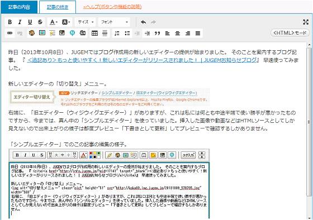This screenshot has height=220, width=313.
Task: Start a bulleted list
Action: pyautogui.click(x=127, y=33)
